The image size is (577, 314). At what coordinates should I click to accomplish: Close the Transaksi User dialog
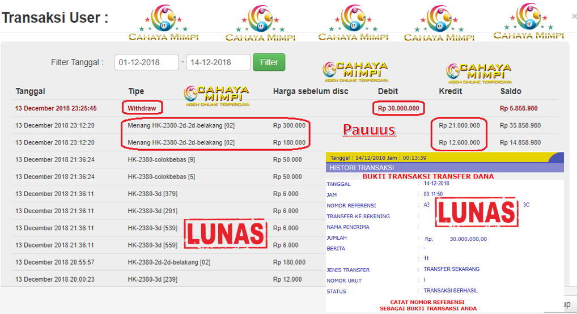click(574, 17)
